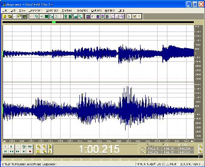The height and width of the screenshot is (167, 205).
Task: Click the New file yellow page icon
Action: tap(5, 17)
